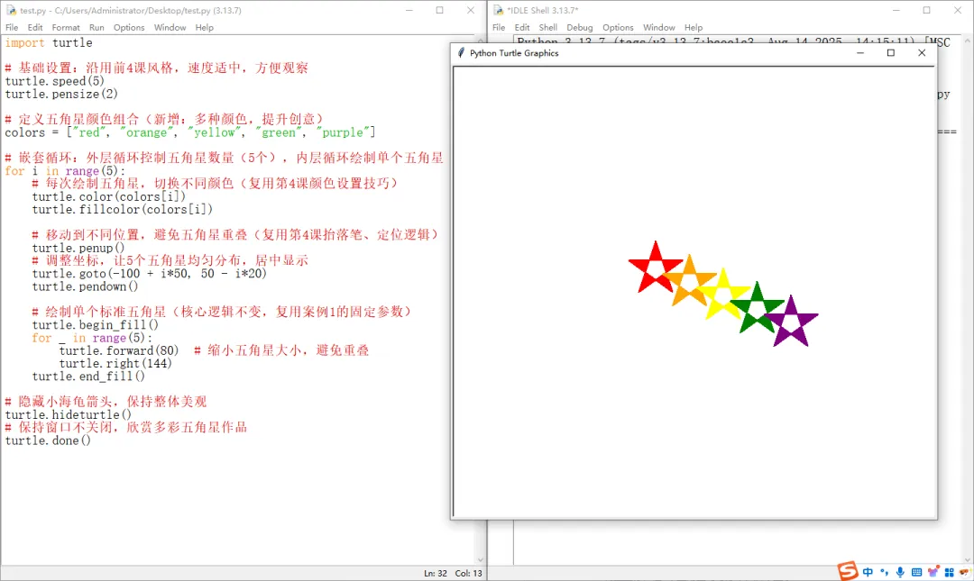Click the 'turtle.begin_fill()' line
Image resolution: width=974 pixels, height=581 pixels.
(x=95, y=325)
